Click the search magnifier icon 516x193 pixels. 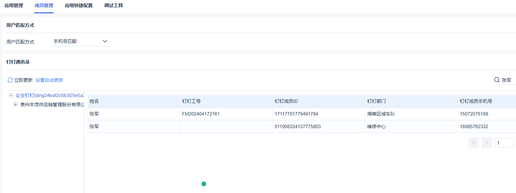[497, 80]
